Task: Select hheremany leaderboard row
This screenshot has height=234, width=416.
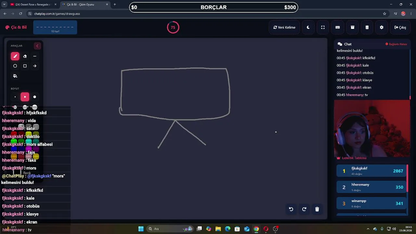Action: click(371, 187)
